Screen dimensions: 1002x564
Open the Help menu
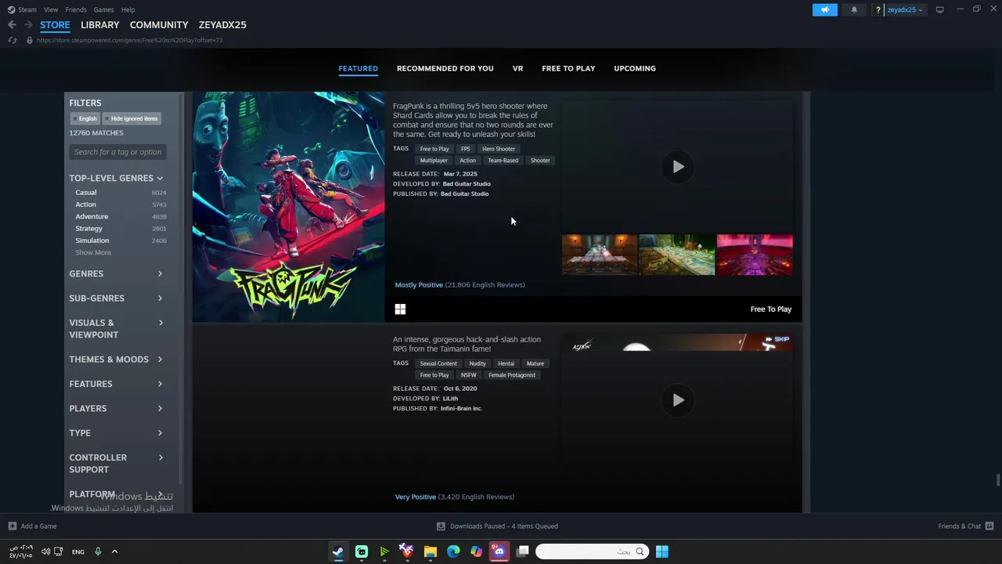coord(128,9)
